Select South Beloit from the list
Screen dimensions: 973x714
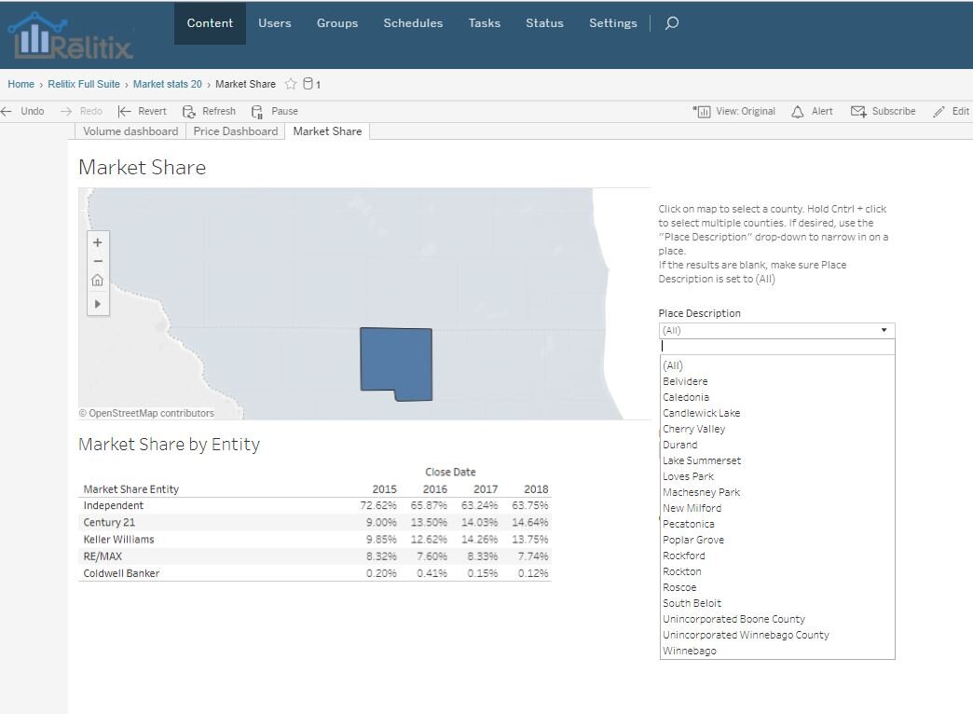pos(692,603)
